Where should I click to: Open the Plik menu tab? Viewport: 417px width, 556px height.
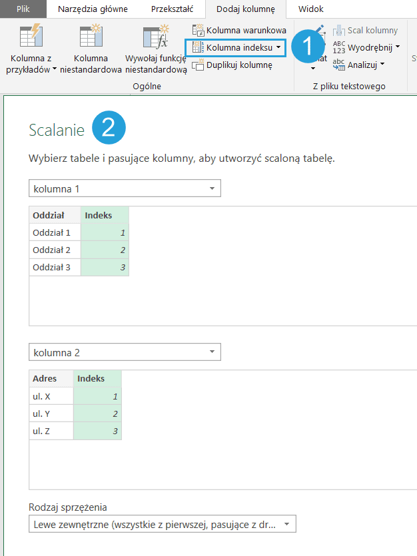pyautogui.click(x=23, y=9)
